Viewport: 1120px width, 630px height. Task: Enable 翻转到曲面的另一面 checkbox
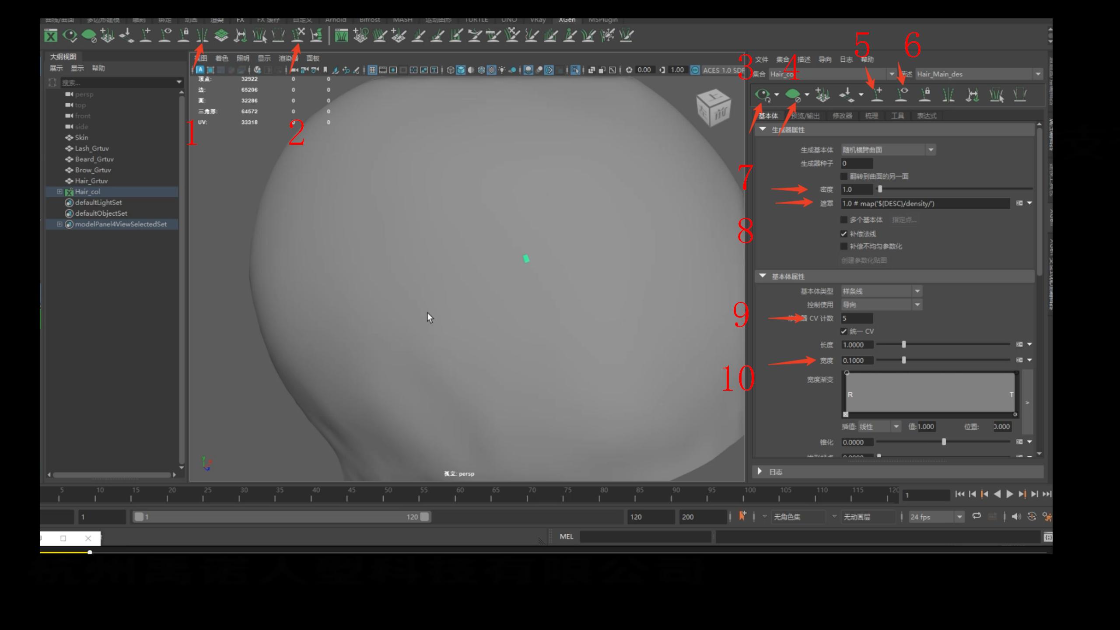pos(844,176)
